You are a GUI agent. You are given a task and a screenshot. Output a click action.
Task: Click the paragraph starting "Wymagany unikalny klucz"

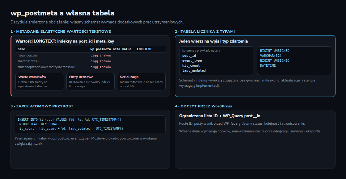pyautogui.click(x=86, y=141)
